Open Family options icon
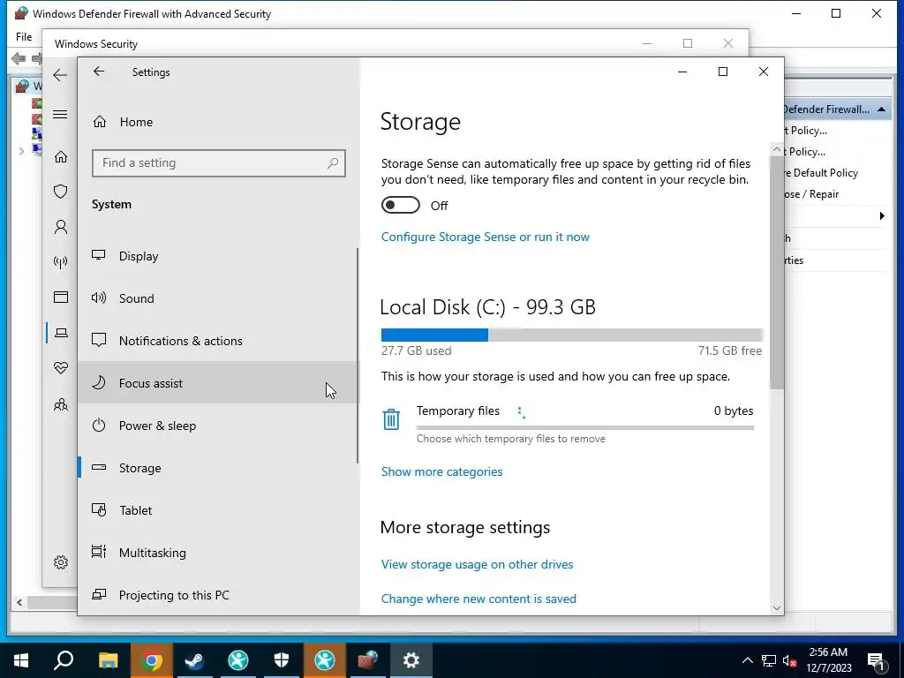Image resolution: width=904 pixels, height=678 pixels. point(61,404)
